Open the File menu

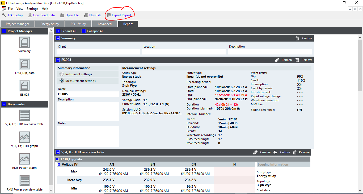10,9
